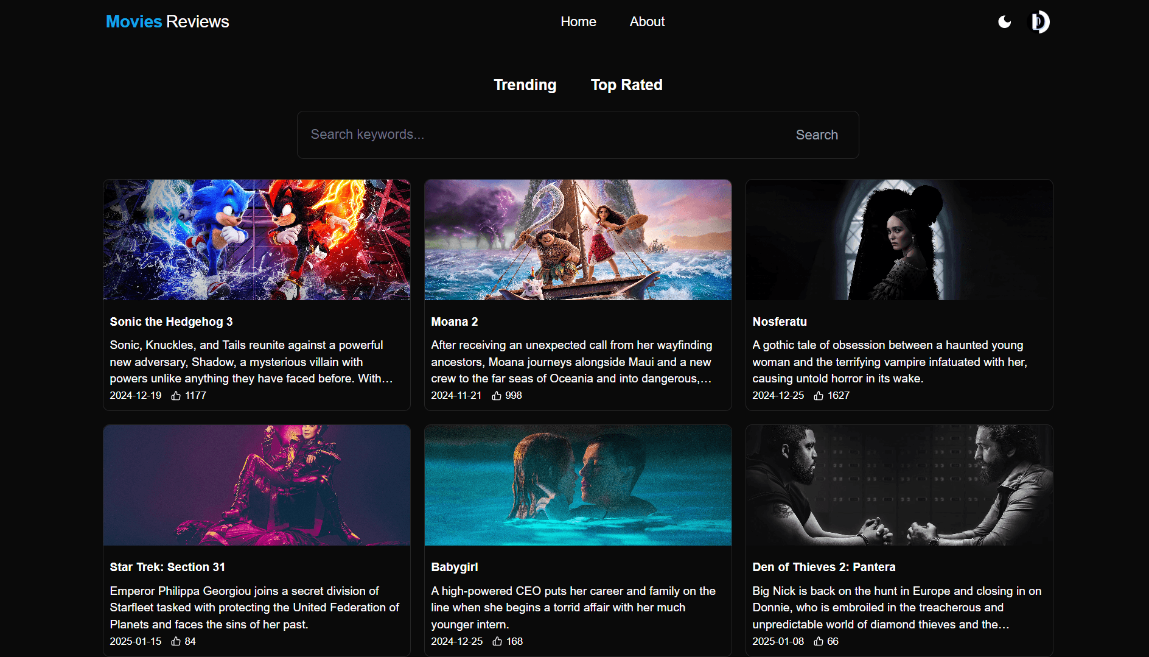Click the thumbs-up icon on the Moana 2 card
Viewport: 1149px width, 657px height.
pyautogui.click(x=497, y=396)
